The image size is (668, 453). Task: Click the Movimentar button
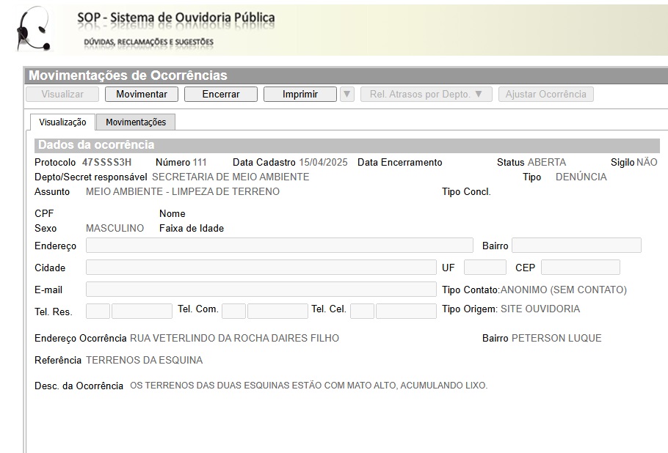click(142, 95)
